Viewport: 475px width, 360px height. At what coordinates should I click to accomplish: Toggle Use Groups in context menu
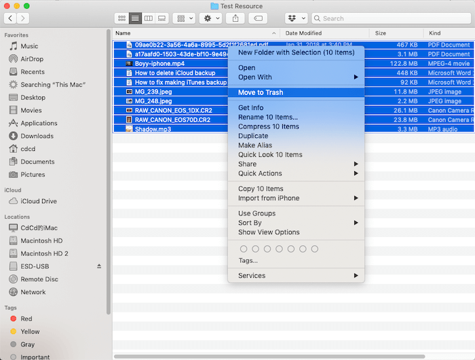[x=296, y=213]
